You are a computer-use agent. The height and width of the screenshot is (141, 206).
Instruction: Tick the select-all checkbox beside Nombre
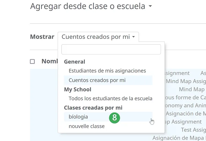(33, 62)
